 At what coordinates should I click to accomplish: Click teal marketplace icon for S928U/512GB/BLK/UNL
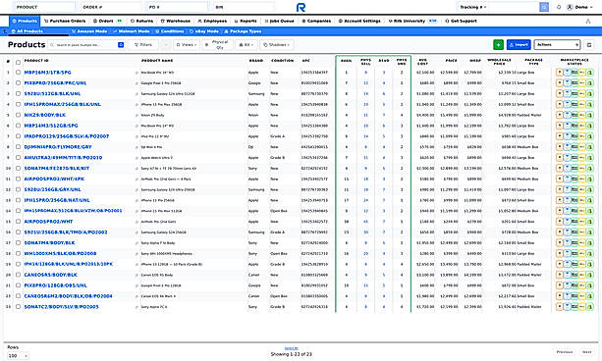point(575,93)
